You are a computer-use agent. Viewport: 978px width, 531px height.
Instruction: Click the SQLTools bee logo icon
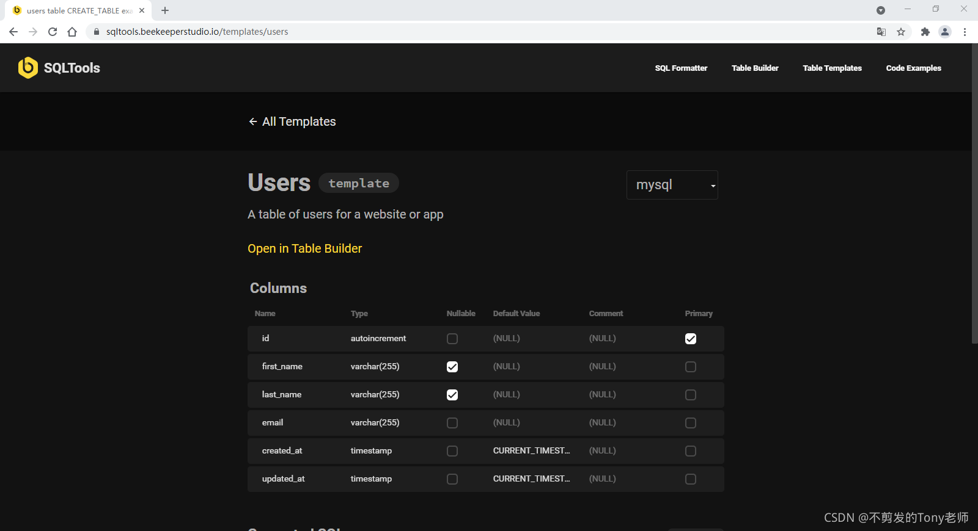click(28, 68)
